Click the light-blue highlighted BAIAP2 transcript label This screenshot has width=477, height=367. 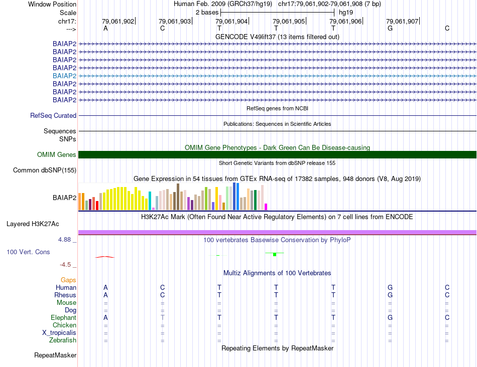pos(64,76)
